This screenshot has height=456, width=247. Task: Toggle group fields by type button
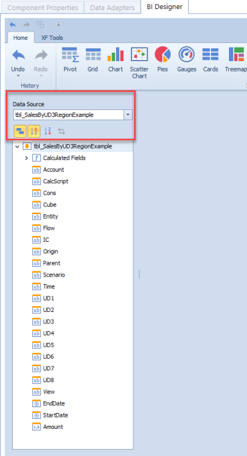coord(20,131)
